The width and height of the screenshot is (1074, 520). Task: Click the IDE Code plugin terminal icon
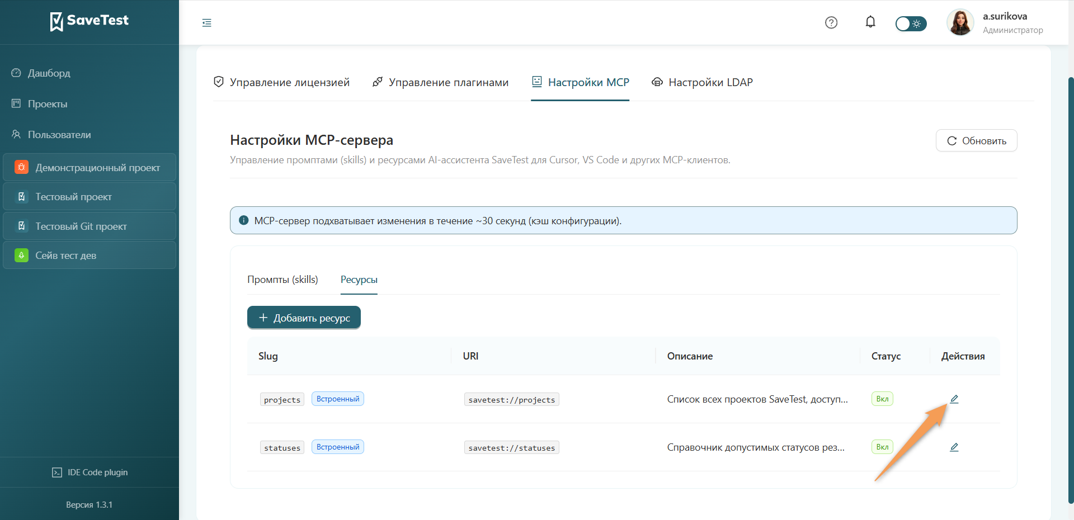57,472
